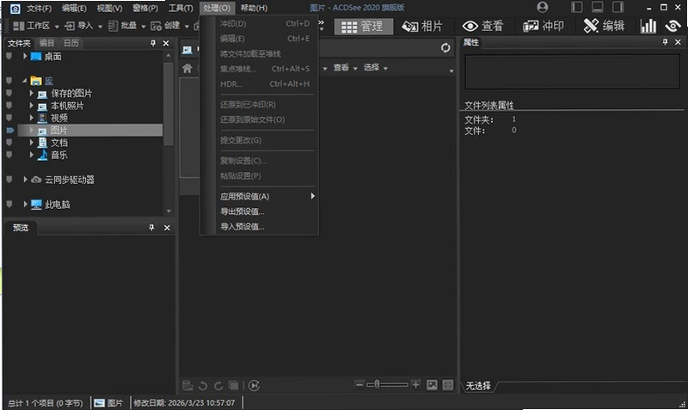Open the 查看 view dropdown in file list
Image resolution: width=688 pixels, height=410 pixels.
click(346, 68)
